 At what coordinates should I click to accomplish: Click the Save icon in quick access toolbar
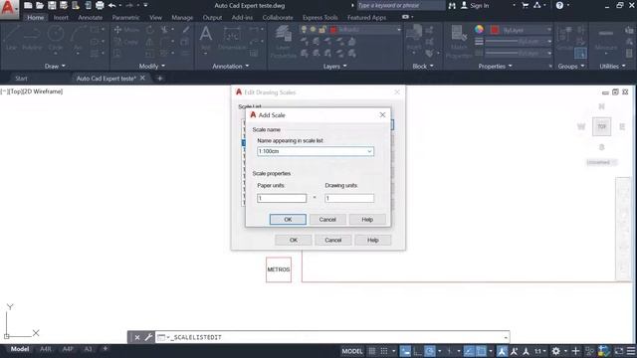[52, 5]
